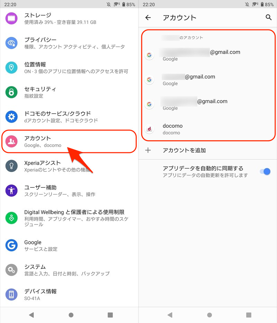Open Device info SO-41A entry

(x=69, y=294)
